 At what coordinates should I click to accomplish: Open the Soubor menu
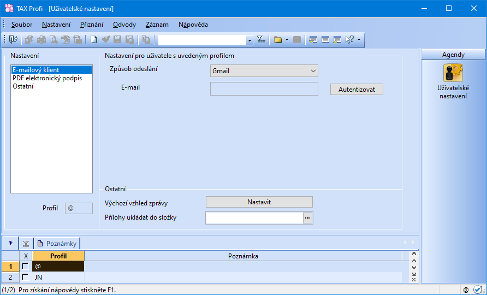(x=22, y=25)
